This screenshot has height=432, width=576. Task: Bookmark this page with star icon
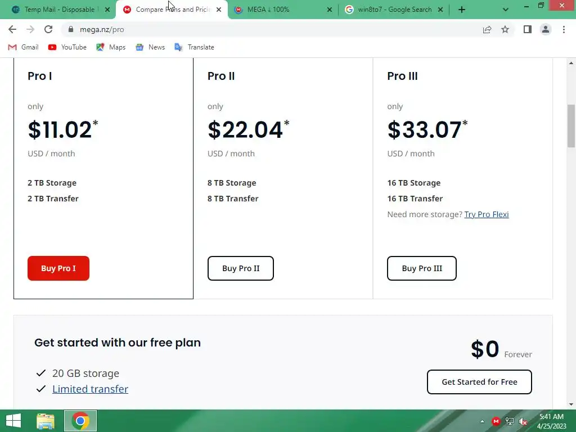(505, 29)
